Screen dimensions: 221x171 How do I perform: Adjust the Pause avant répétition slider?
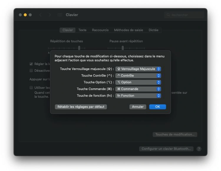pos(126,48)
